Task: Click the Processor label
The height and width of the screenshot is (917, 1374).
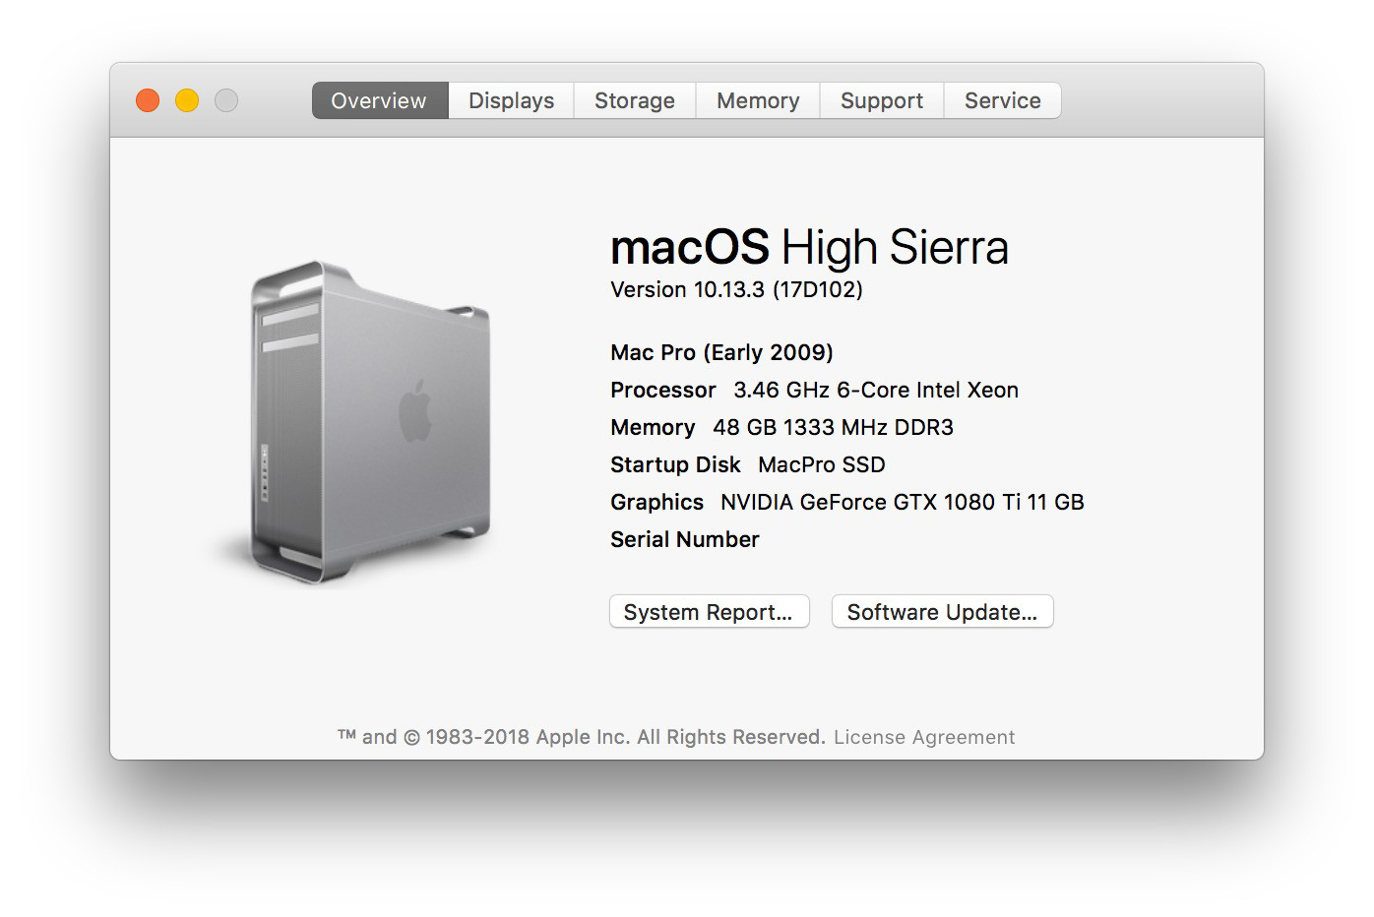Action: (663, 390)
